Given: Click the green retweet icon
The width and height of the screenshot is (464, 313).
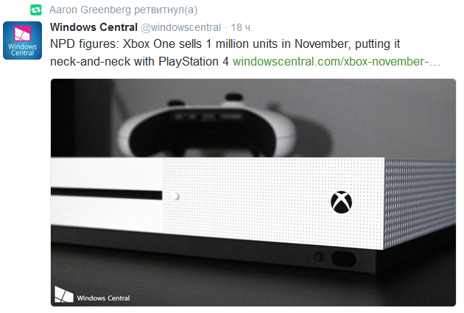Looking at the screenshot, I should [x=36, y=10].
